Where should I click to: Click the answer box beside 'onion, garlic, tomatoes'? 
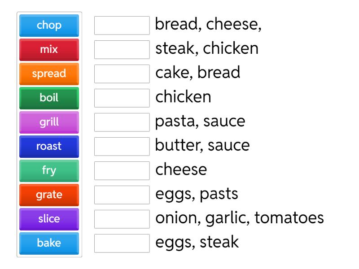tap(122, 219)
